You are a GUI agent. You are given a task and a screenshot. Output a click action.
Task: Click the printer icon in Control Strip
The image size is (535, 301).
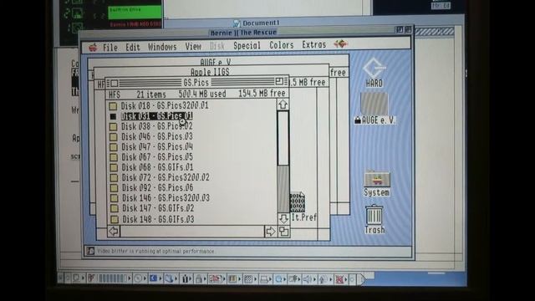[264, 279]
